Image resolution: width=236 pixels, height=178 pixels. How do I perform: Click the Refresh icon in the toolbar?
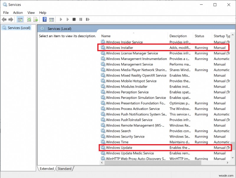coord(29,19)
